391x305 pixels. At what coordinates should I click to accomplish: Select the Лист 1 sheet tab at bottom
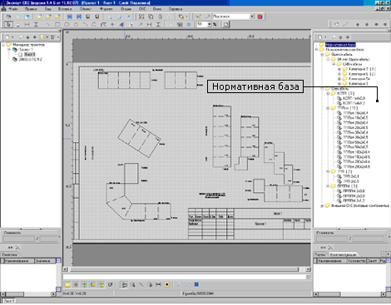coord(8,301)
